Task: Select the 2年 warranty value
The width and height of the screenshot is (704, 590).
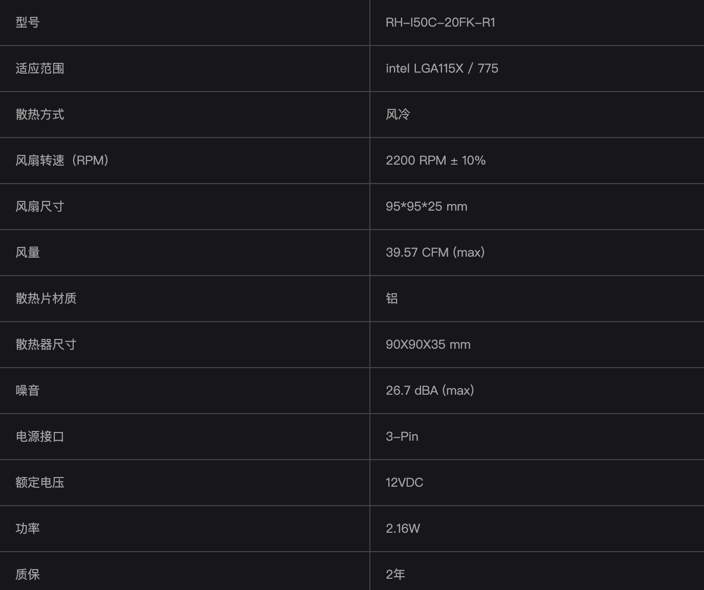Action: point(395,575)
